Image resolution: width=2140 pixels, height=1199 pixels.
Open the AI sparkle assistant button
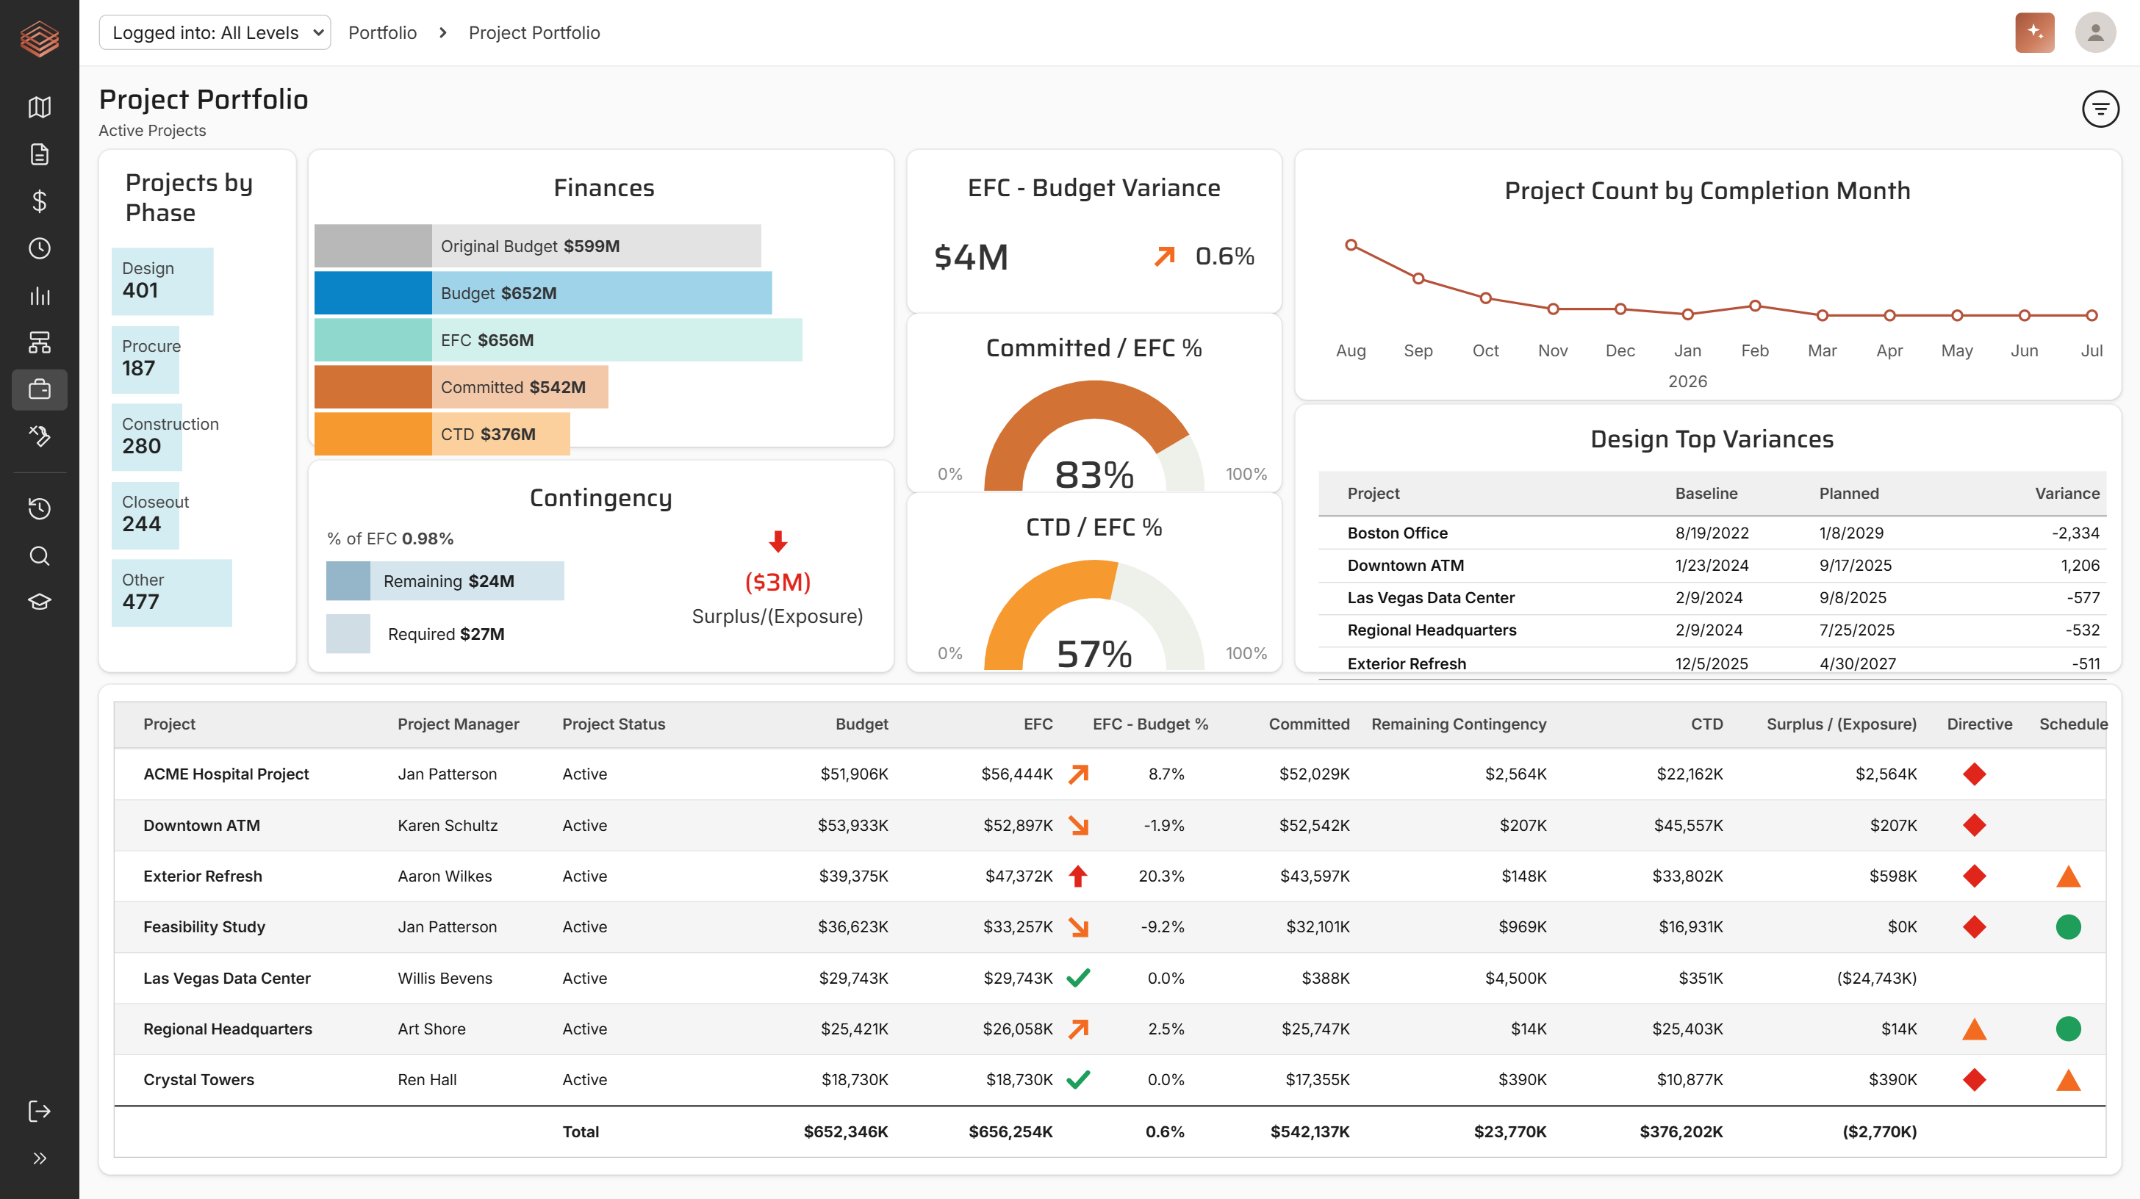tap(2034, 32)
